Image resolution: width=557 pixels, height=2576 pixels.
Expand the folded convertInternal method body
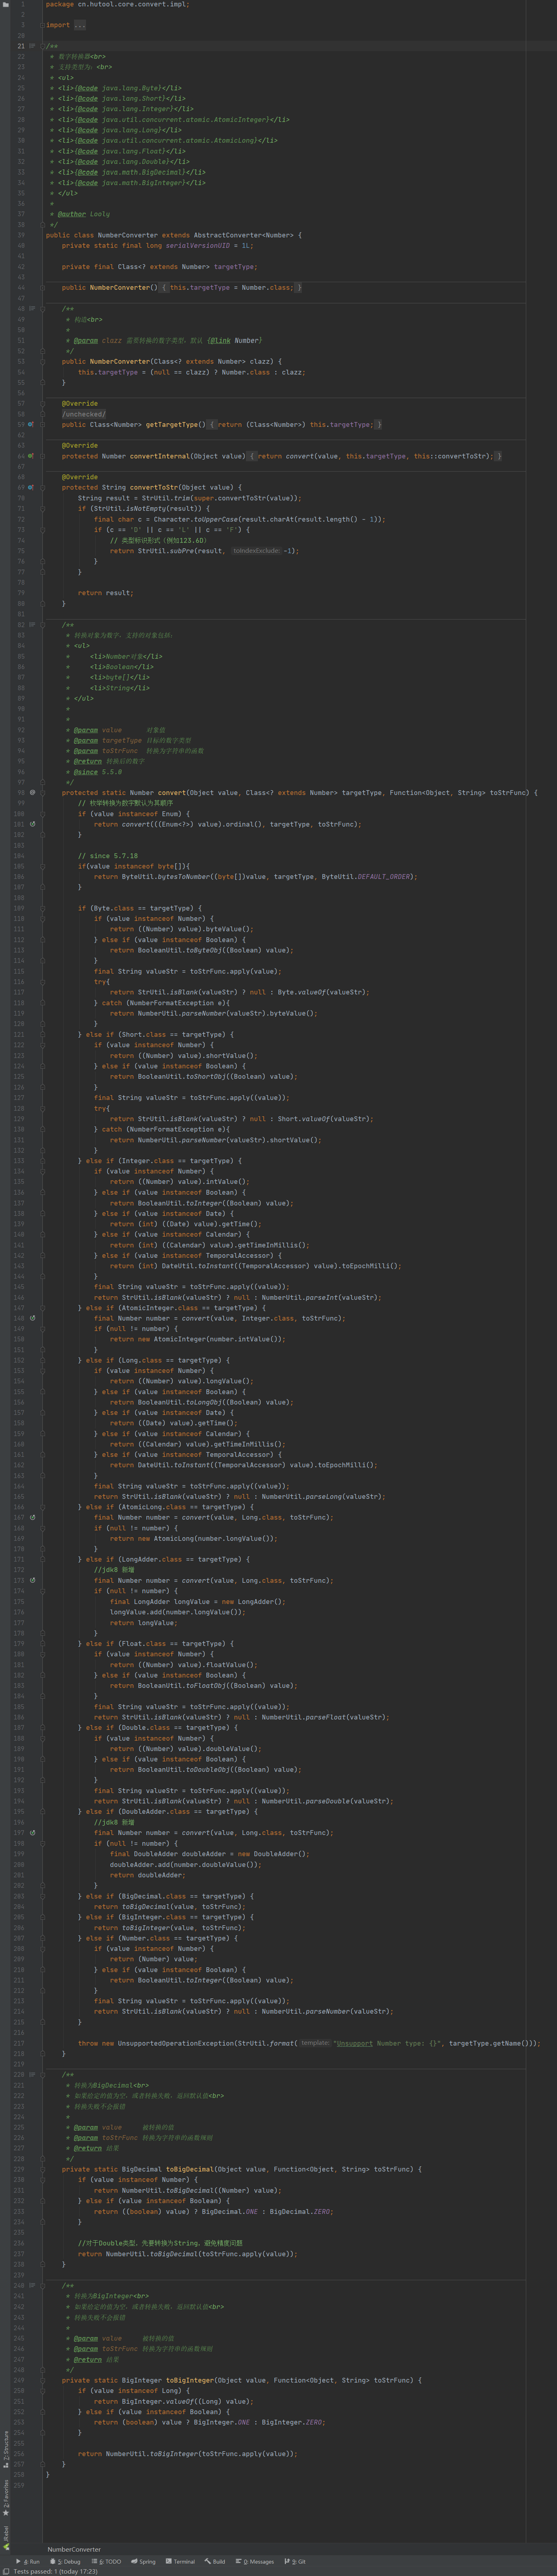click(x=42, y=456)
